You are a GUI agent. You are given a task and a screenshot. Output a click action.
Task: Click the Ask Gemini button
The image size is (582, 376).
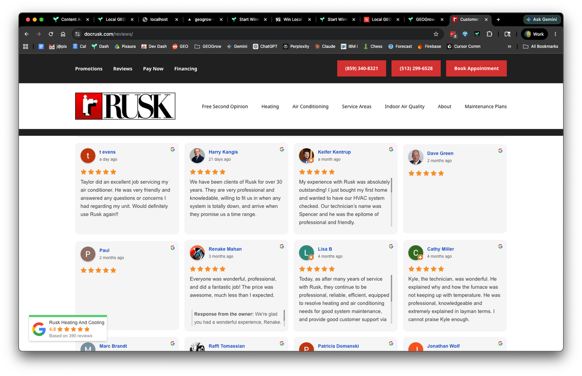tap(543, 19)
